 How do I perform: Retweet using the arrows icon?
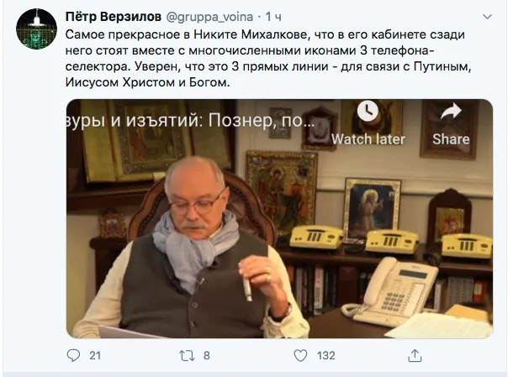(187, 356)
